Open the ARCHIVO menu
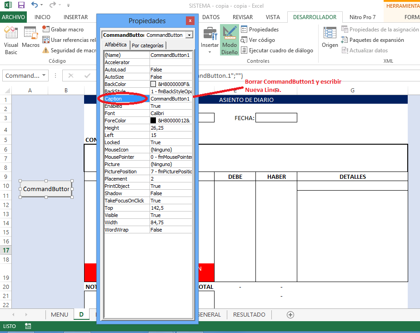420x333 pixels. 14,17
